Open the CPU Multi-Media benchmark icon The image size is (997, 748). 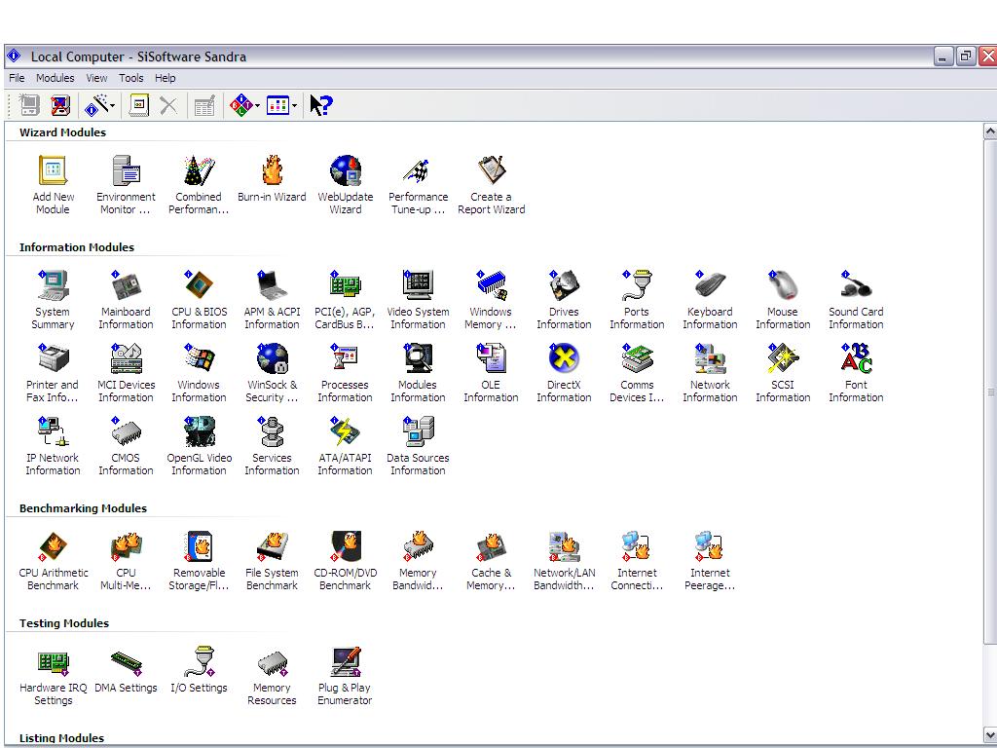point(126,561)
